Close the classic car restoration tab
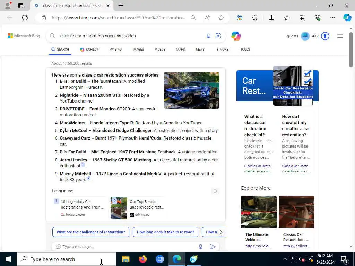The height and width of the screenshot is (266, 355). pyautogui.click(x=108, y=6)
